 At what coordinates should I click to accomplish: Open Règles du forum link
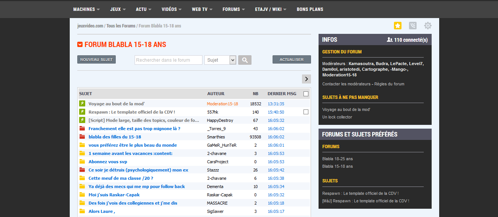pos(389,84)
